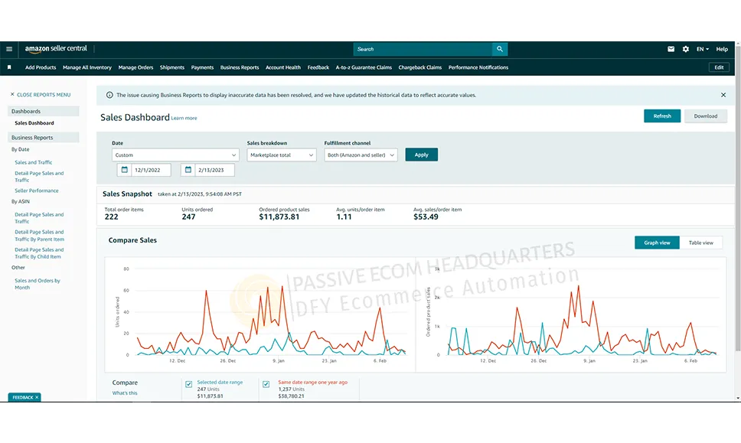The image size is (741, 443).
Task: Go to Manage Orders
Action: click(x=135, y=67)
